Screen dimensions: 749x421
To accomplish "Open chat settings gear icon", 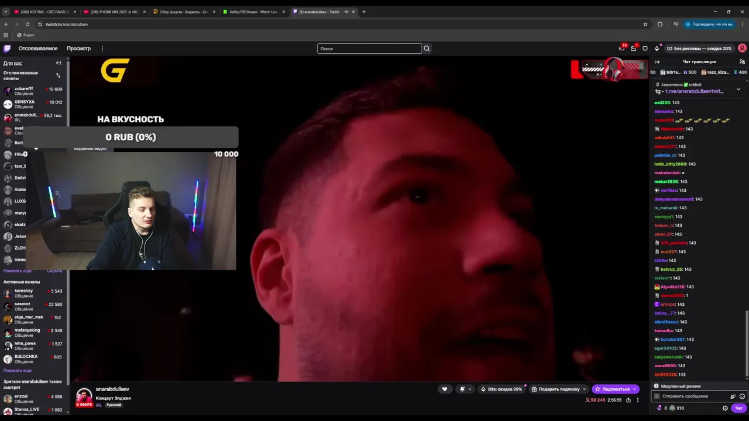I will tap(725, 408).
